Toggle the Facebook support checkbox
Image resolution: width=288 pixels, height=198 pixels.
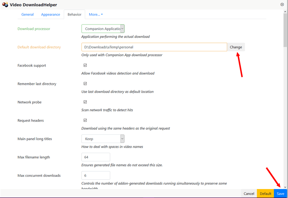85,65
